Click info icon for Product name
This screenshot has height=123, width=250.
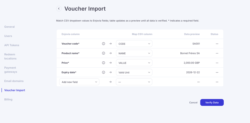(104, 53)
